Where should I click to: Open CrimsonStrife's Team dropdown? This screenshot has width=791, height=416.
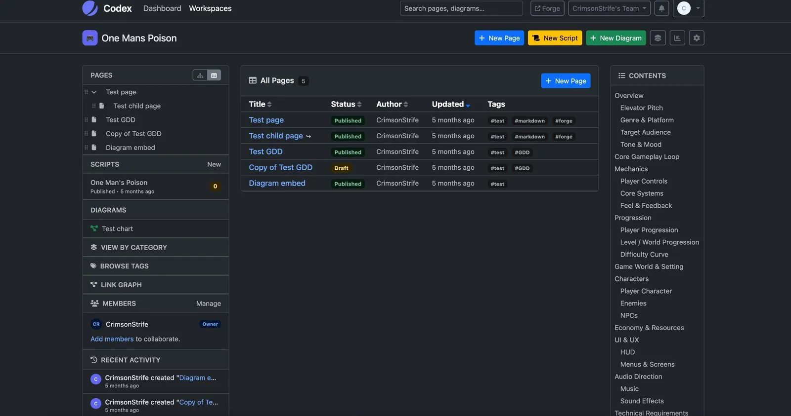tap(609, 8)
